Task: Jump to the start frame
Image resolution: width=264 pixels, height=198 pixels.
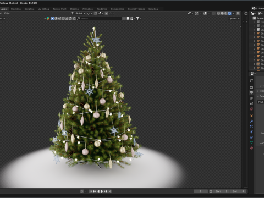Action: [x=91, y=191]
